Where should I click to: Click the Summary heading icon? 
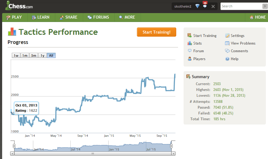click(x=188, y=77)
